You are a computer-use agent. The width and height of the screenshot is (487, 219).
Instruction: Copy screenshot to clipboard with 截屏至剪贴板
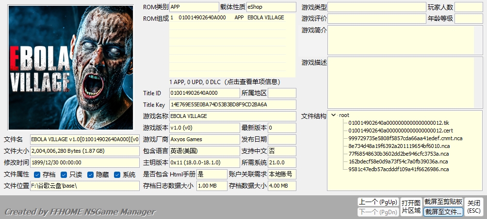pyautogui.click(x=443, y=202)
